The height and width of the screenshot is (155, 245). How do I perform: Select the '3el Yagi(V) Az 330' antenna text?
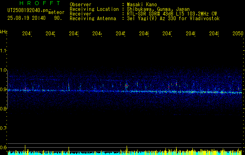coord(173,19)
